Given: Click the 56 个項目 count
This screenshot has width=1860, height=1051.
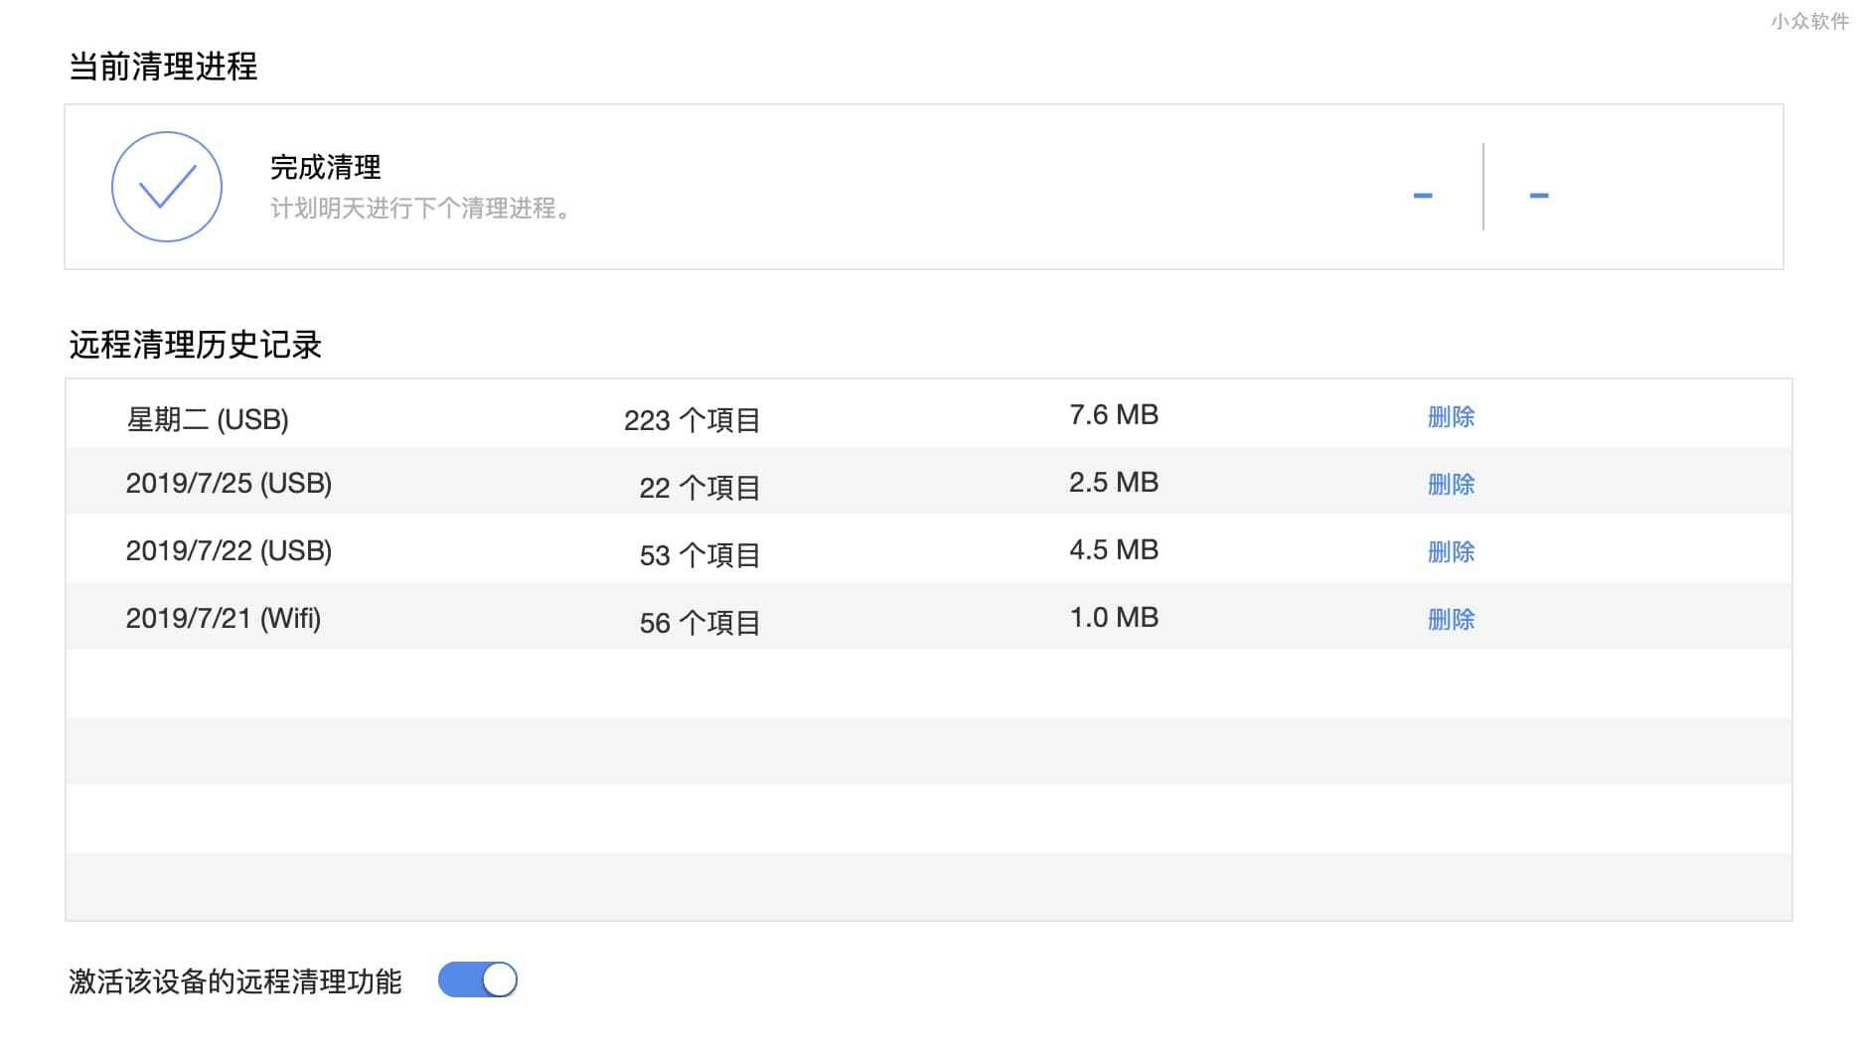Looking at the screenshot, I should tap(699, 623).
